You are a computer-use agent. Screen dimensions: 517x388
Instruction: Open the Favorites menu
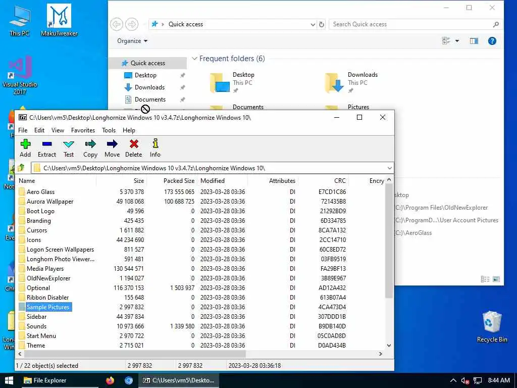coord(83,130)
